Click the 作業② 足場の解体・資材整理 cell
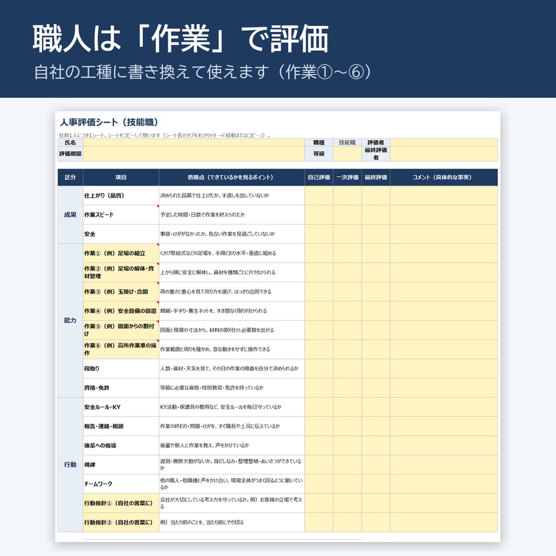The height and width of the screenshot is (556, 556). point(121,273)
